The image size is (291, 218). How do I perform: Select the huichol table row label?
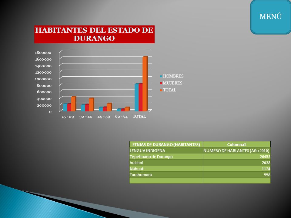pos(136,163)
